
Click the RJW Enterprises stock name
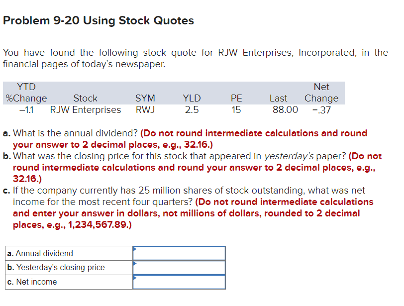click(x=85, y=110)
